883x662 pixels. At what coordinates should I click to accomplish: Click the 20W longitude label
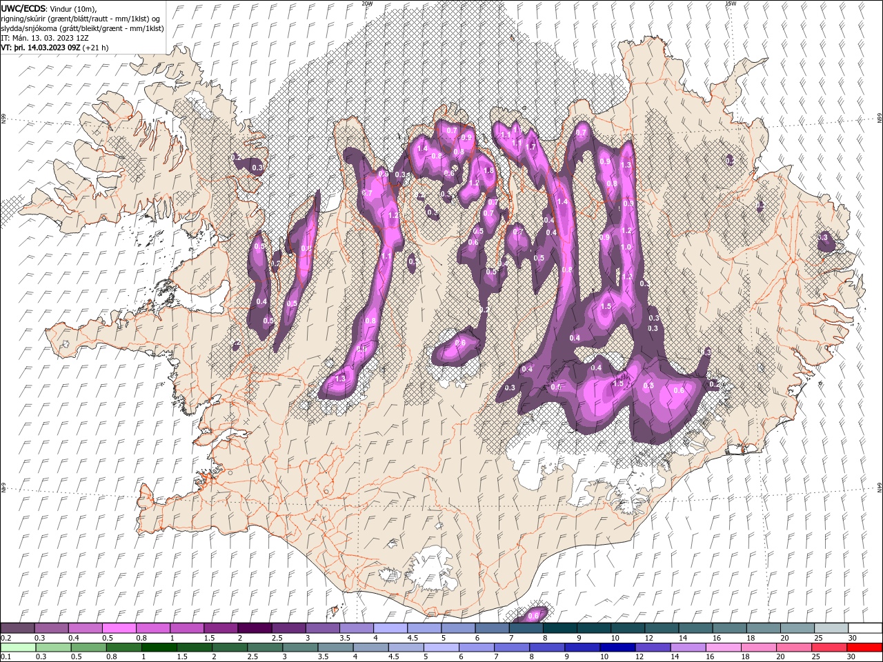pyautogui.click(x=367, y=3)
